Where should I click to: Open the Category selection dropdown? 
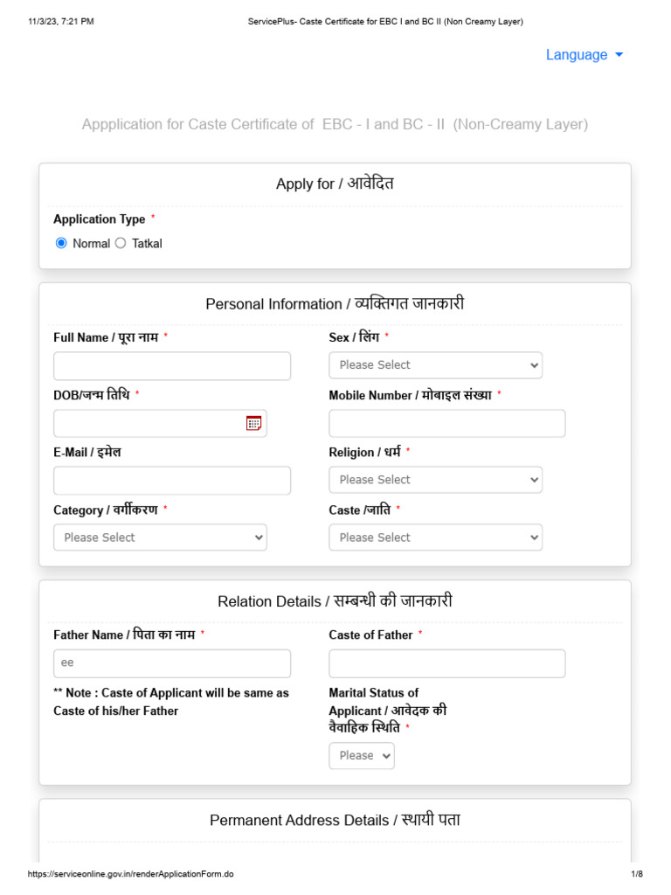coord(160,538)
